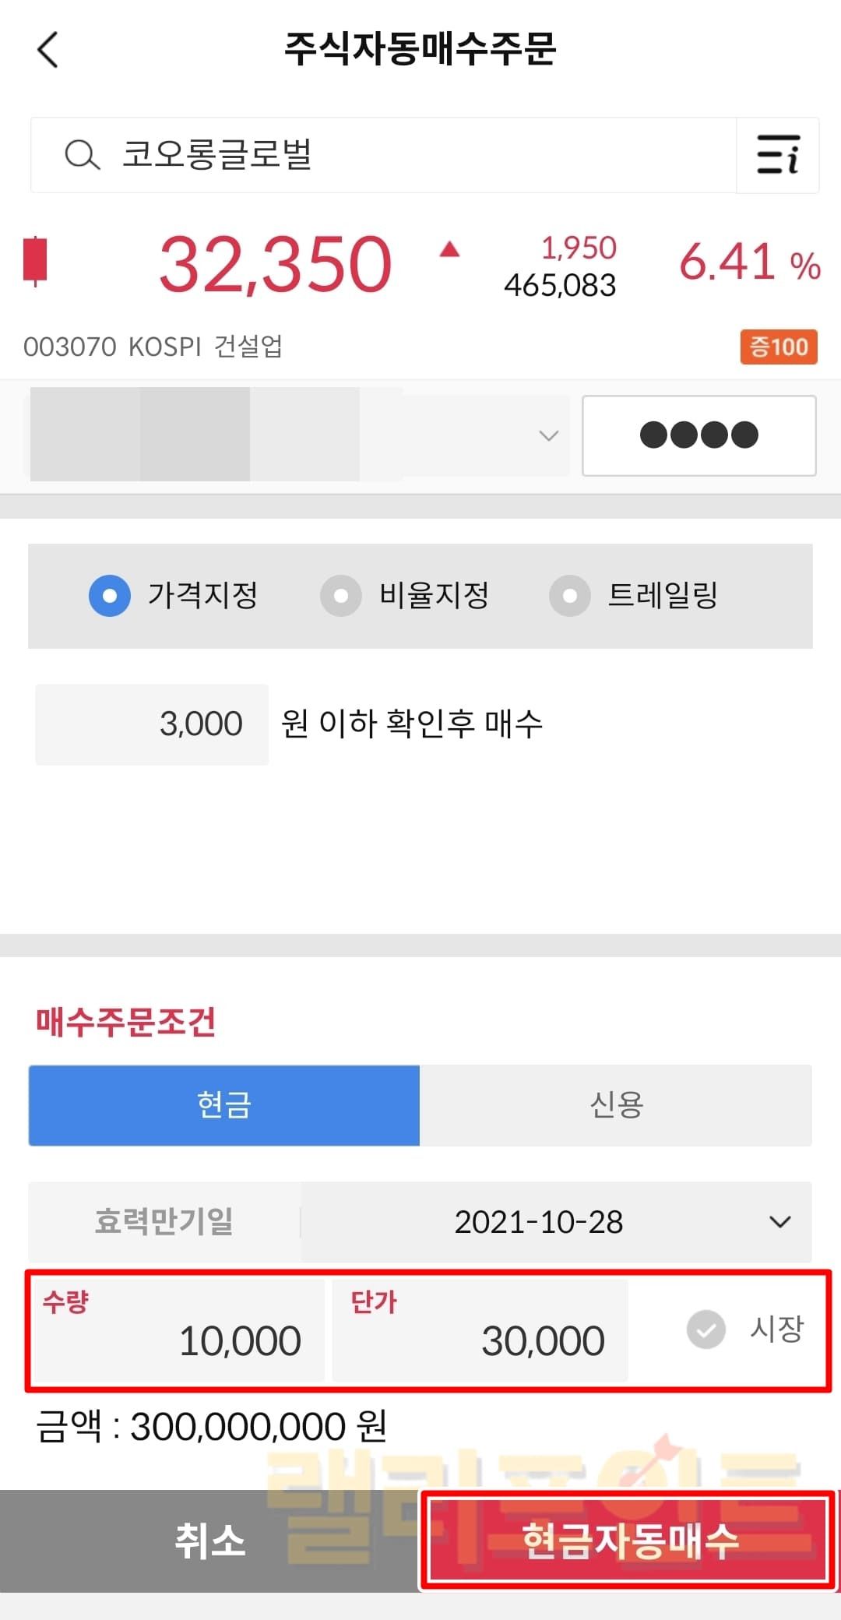The image size is (841, 1620).
Task: Tap the red up-triangle price indicator
Action: [449, 250]
